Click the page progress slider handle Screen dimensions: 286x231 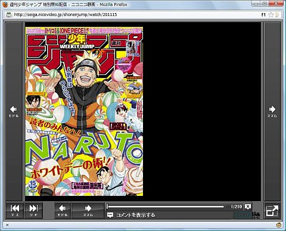click(107, 207)
